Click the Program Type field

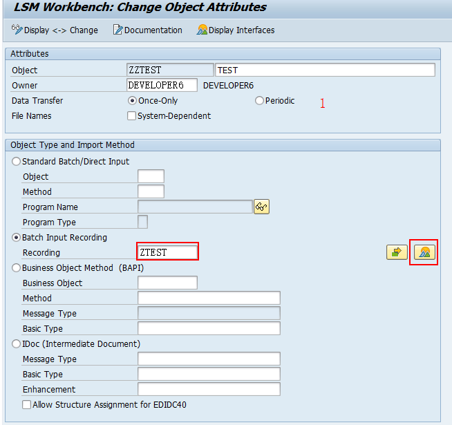click(142, 222)
